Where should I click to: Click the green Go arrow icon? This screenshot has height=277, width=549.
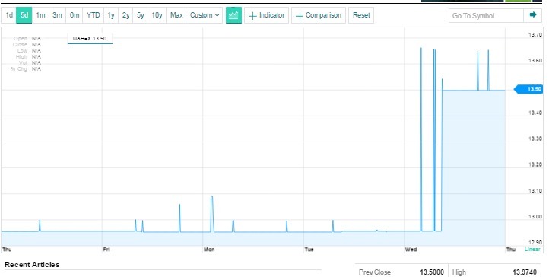point(533,14)
